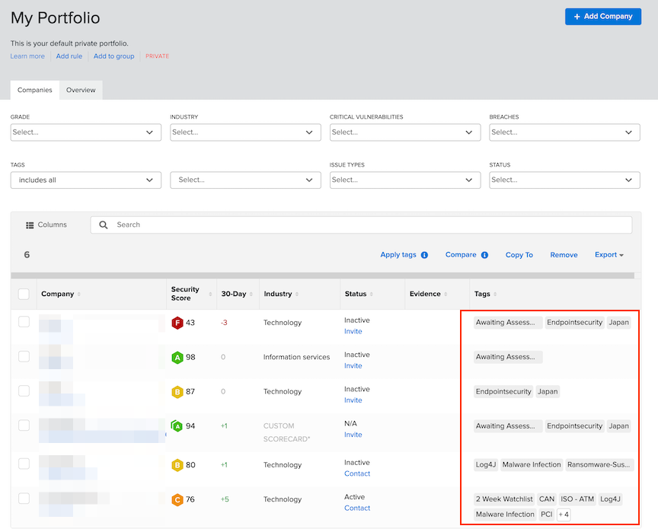
Task: Expand the '+ 4' more tags chip
Action: pos(563,515)
